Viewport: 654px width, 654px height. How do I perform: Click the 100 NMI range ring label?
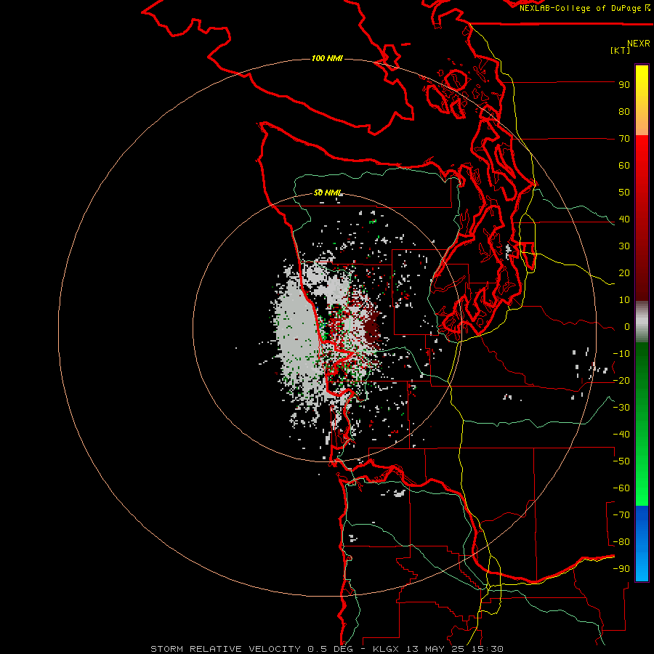(x=327, y=58)
